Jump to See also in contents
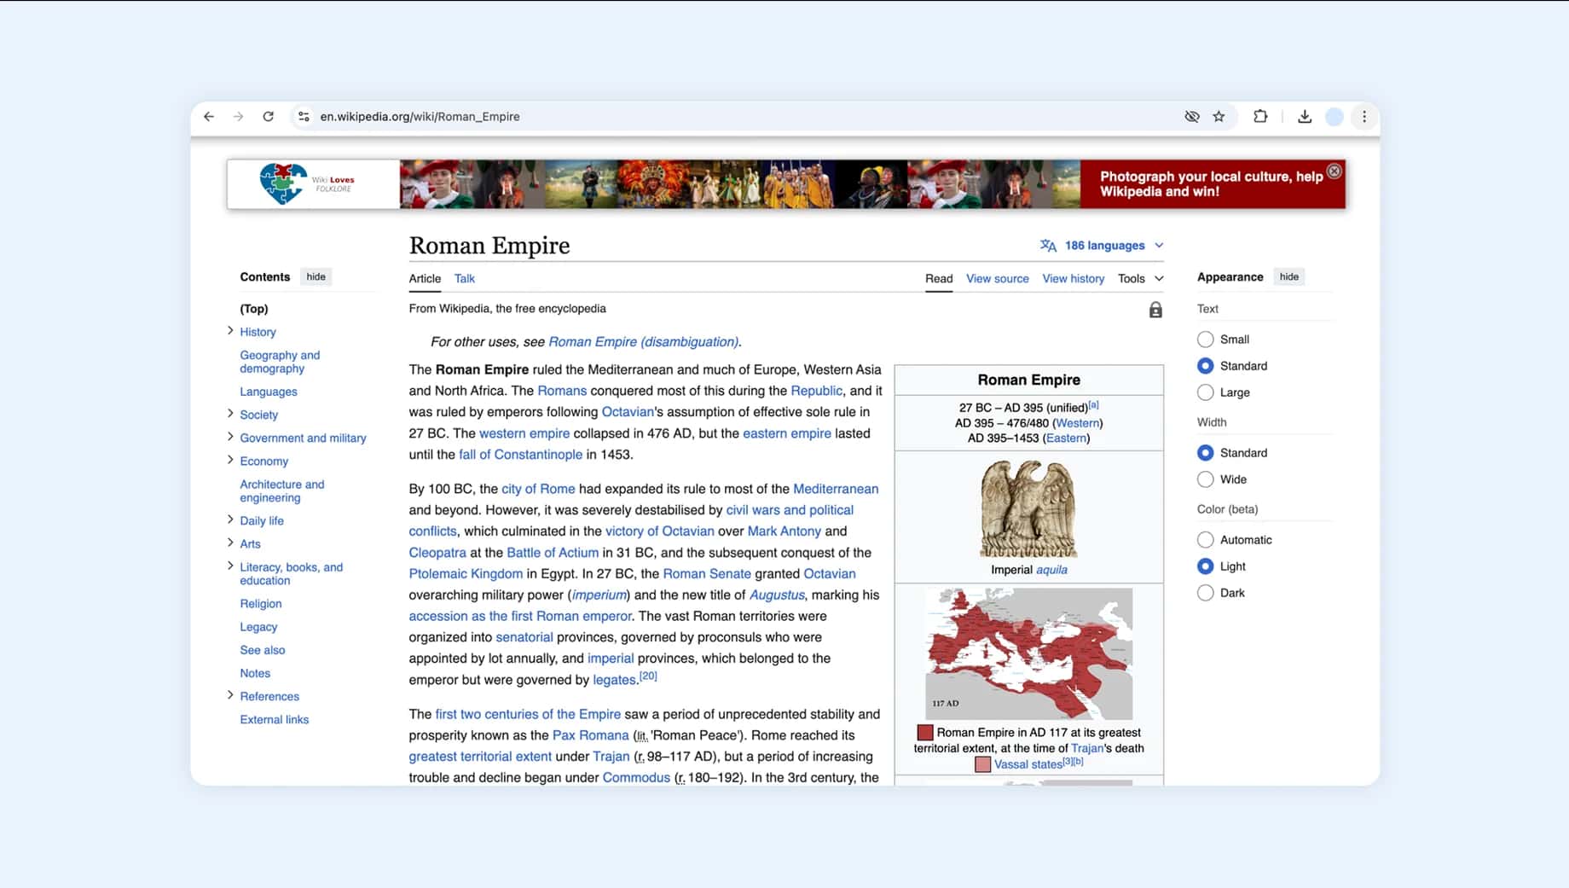Screen dimensions: 1569x888 (262, 650)
